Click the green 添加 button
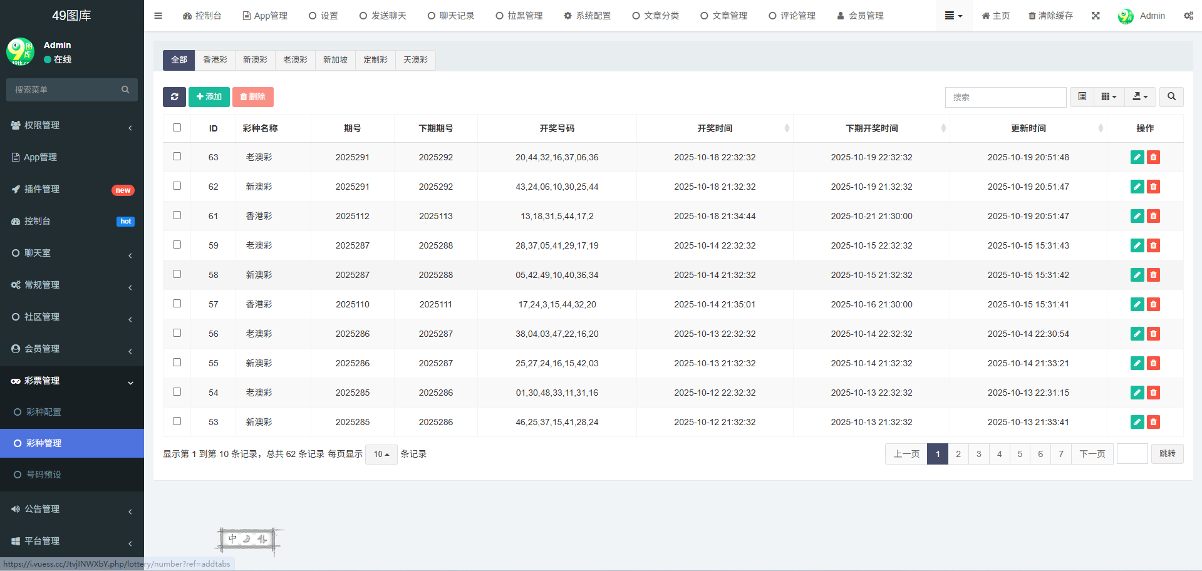Viewport: 1202px width, 571px height. click(x=209, y=97)
